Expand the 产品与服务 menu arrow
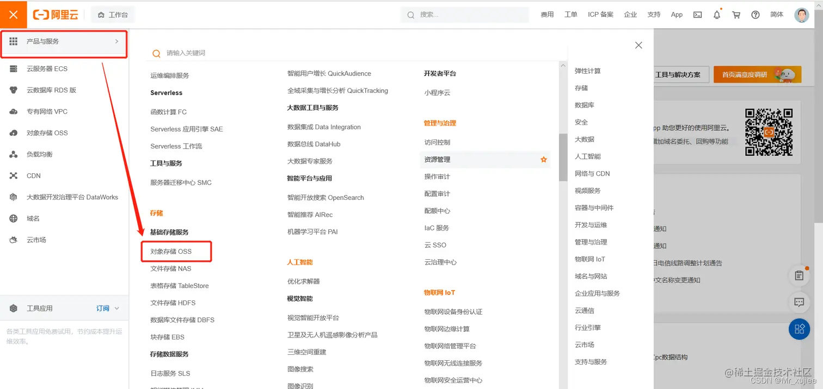This screenshot has height=389, width=823. (116, 40)
